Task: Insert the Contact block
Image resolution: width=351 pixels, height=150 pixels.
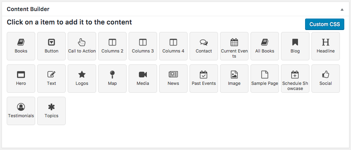Action: coord(204,46)
